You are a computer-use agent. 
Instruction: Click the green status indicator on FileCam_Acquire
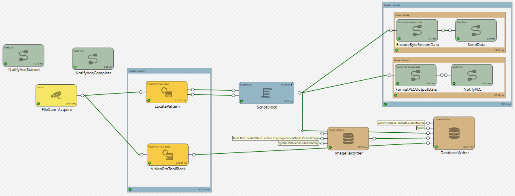[39, 104]
